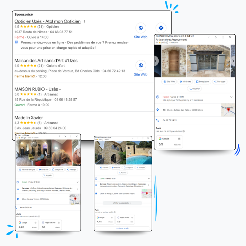
Task: Expand Services row in Hitzel Construction panel
Action: pyautogui.click(x=149, y=185)
